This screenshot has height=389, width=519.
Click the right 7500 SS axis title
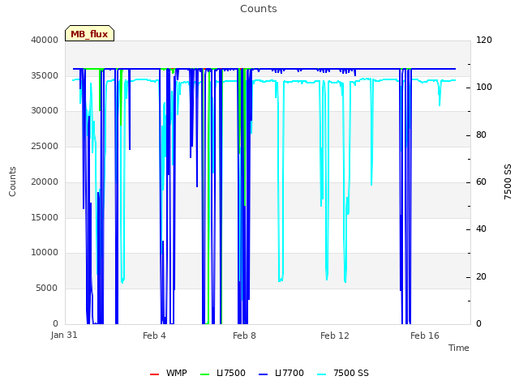coord(508,182)
